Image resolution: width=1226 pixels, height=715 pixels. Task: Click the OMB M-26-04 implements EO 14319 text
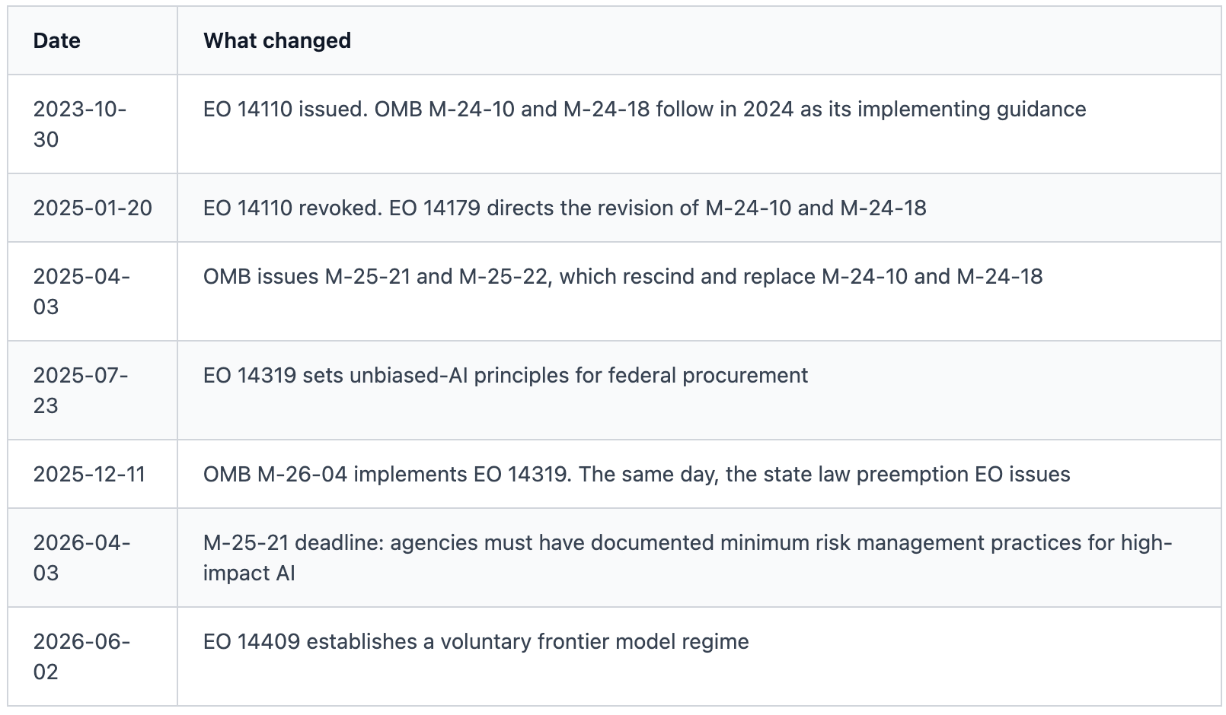(x=637, y=474)
